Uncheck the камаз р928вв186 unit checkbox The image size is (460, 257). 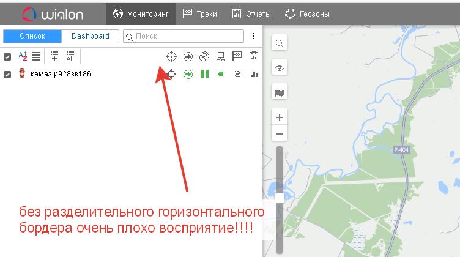point(7,75)
